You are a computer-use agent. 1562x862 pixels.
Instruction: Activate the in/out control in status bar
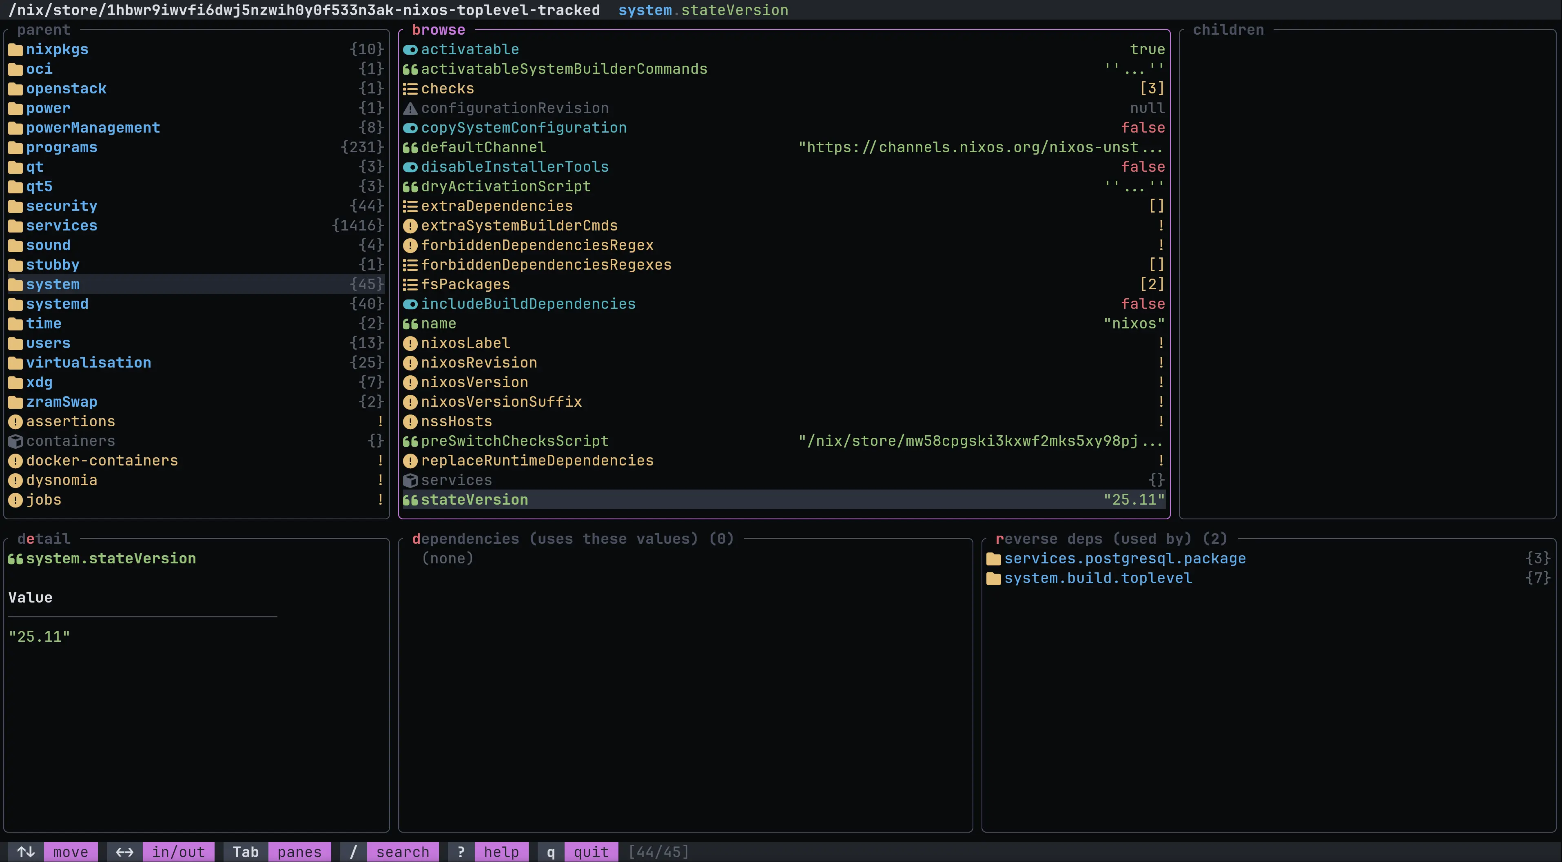(178, 851)
